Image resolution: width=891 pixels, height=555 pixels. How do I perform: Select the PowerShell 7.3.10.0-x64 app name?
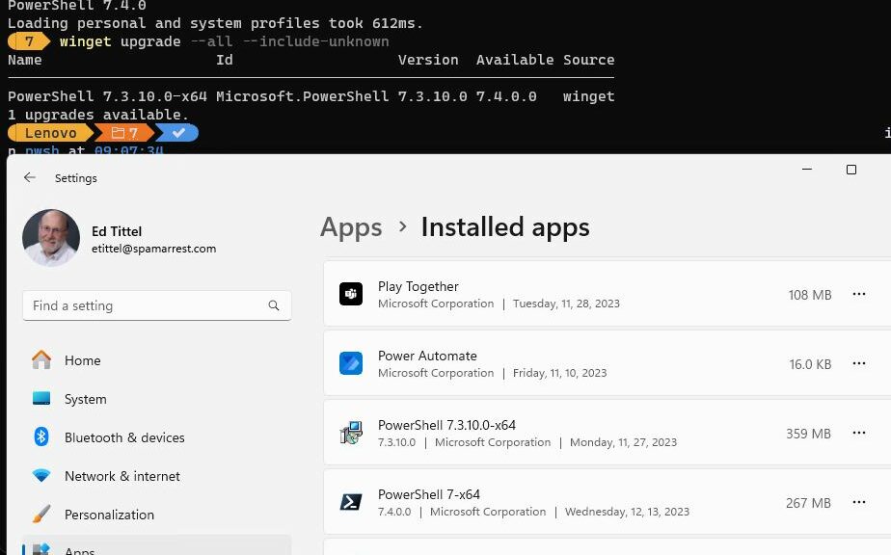point(446,425)
